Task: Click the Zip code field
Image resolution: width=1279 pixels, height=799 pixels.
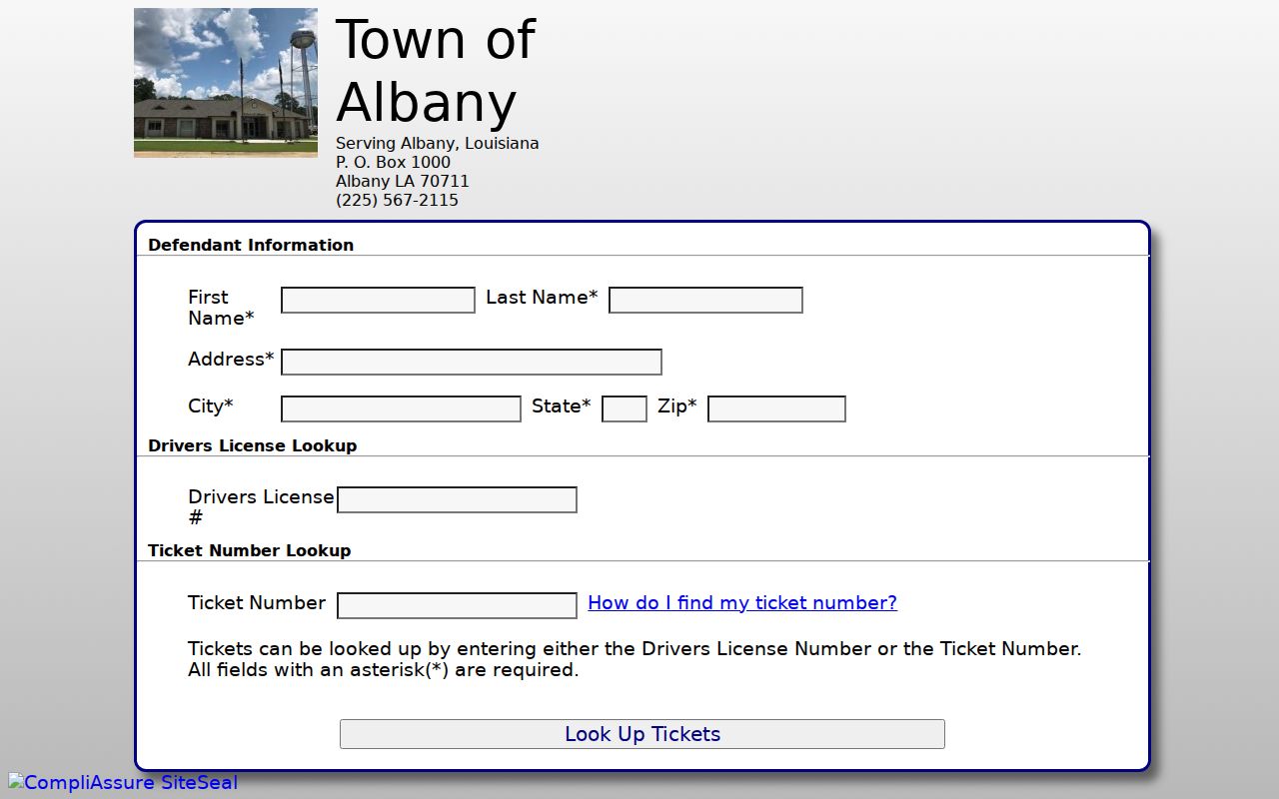Action: pos(776,408)
